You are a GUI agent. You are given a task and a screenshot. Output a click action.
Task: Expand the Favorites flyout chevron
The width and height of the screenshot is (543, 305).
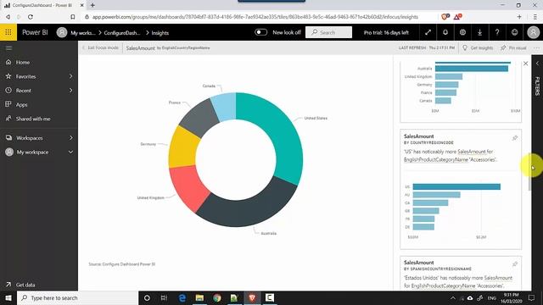tap(70, 76)
